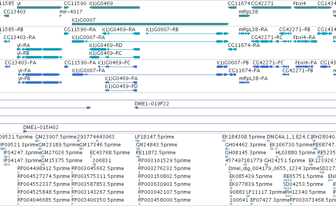Click transcript CG42271-RB

295,29
